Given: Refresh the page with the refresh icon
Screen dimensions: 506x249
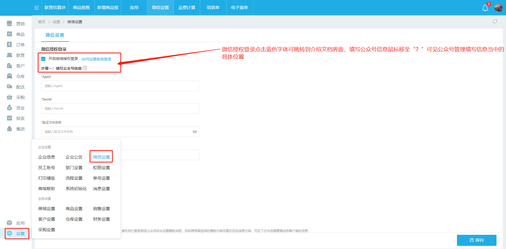Looking at the screenshot, I should pos(495,21).
